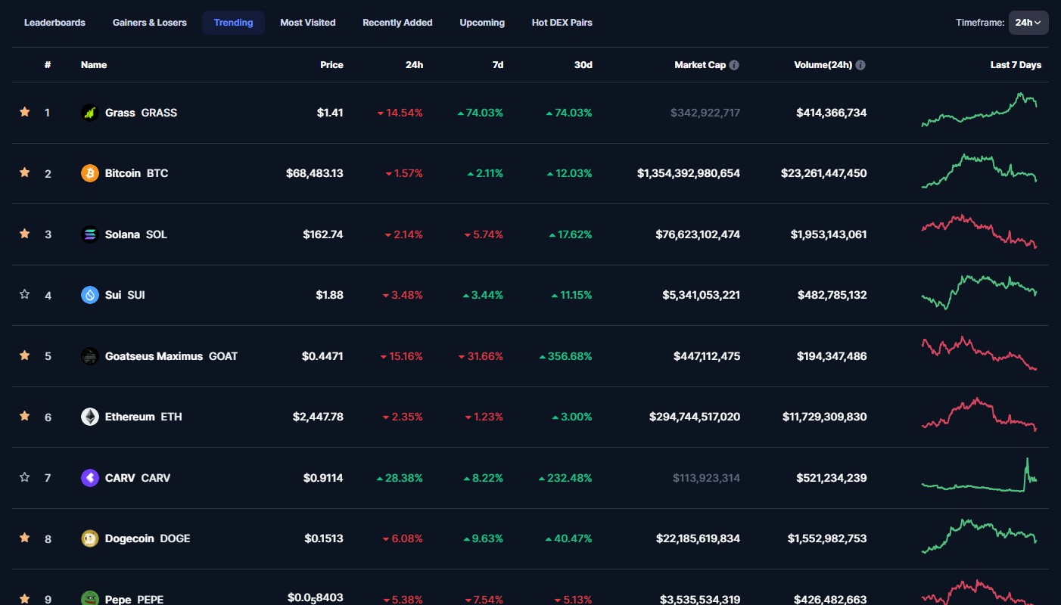Image resolution: width=1061 pixels, height=605 pixels.
Task: Click the Ethereum 7-day sparkline chart
Action: coord(979,414)
